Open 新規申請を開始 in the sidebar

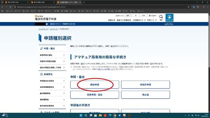click(52, 55)
